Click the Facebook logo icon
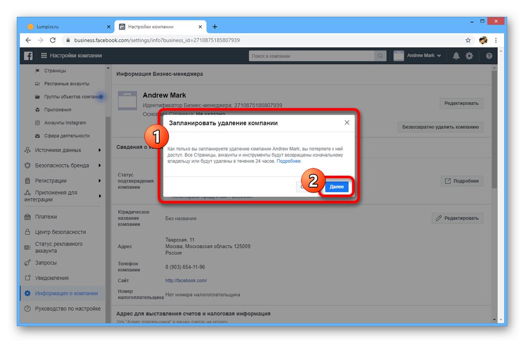The height and width of the screenshot is (343, 524). pos(28,56)
